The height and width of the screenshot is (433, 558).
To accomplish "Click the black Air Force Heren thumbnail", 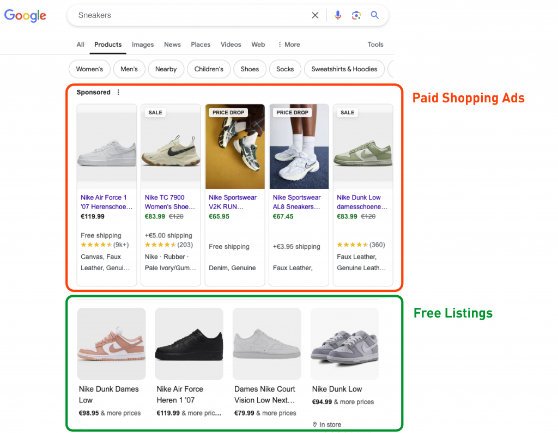I will click(189, 344).
